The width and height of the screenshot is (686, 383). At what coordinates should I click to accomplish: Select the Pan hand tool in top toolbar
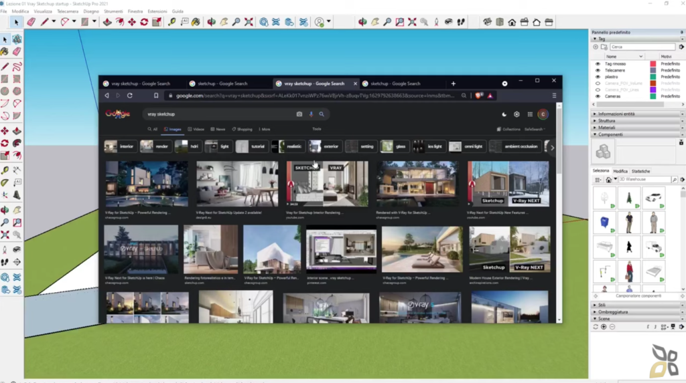tap(224, 22)
